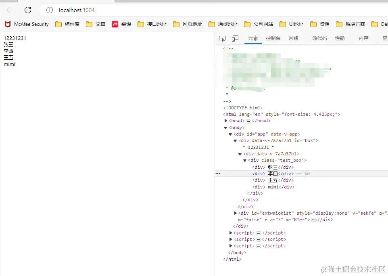
Task: Open the 资源 bookmark folder
Action: pyautogui.click(x=320, y=24)
